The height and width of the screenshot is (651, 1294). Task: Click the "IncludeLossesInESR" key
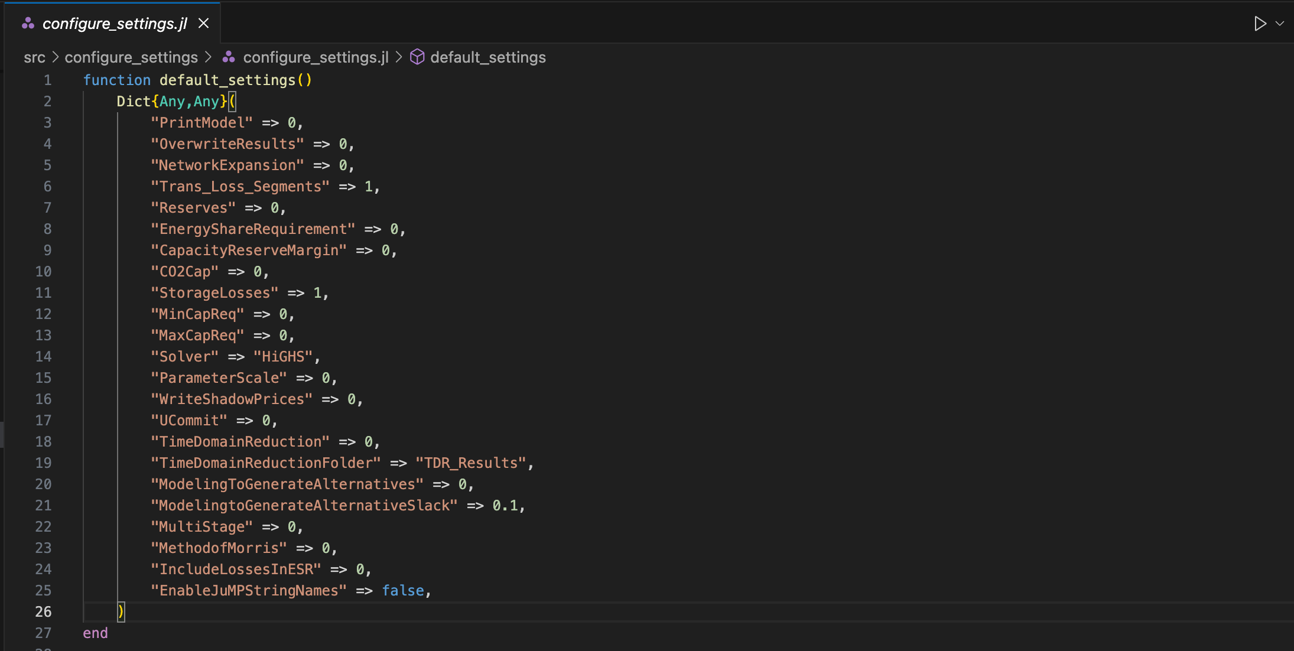point(236,569)
